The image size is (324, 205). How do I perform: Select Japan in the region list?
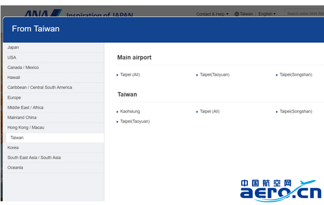(53, 47)
